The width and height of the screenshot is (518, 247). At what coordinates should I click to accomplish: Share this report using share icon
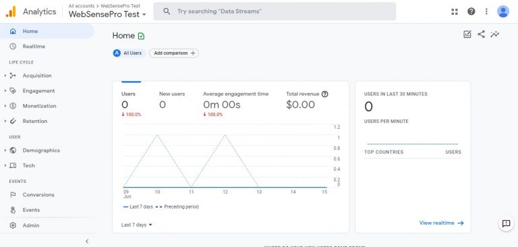coord(482,34)
